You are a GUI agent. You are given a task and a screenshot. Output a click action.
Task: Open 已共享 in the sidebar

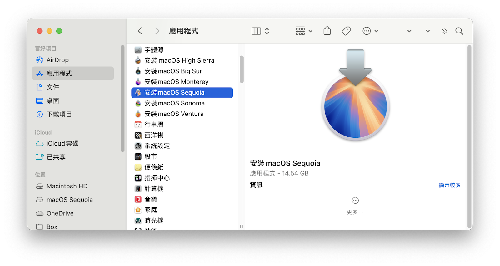[x=73, y=157]
